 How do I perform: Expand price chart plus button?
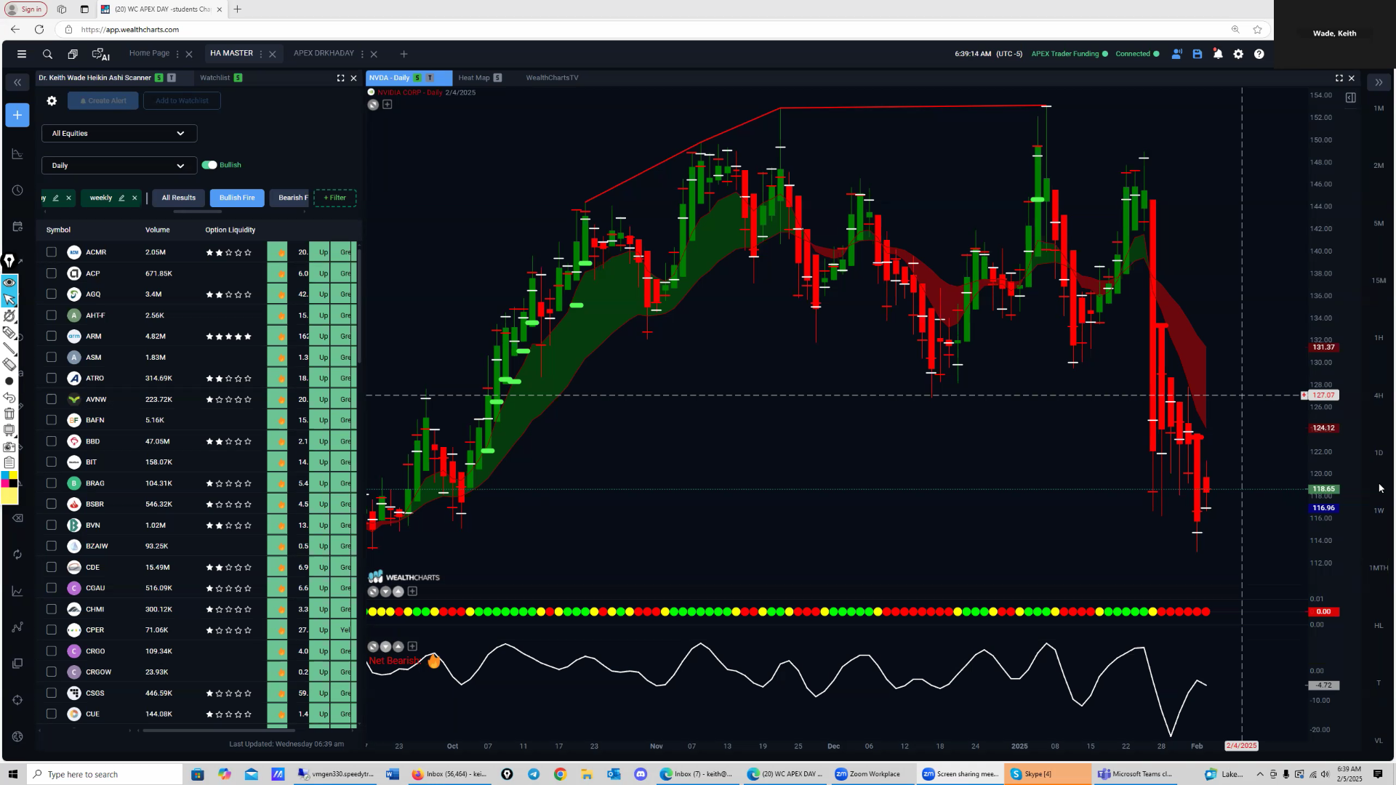pos(388,105)
